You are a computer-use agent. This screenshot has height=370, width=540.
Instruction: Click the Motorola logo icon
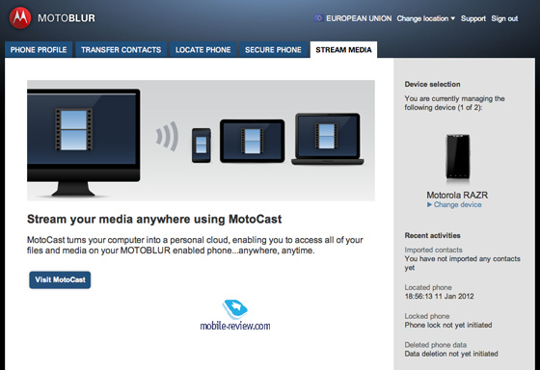pyautogui.click(x=20, y=18)
